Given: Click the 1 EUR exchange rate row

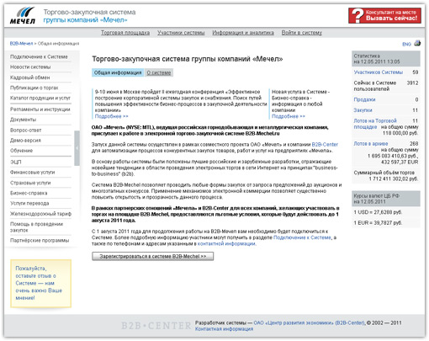Looking at the screenshot, I should coord(386,223).
